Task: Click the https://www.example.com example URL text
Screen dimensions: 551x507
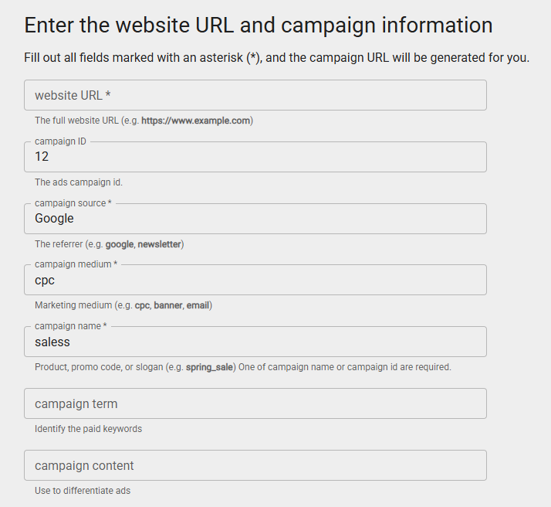Action: 195,121
